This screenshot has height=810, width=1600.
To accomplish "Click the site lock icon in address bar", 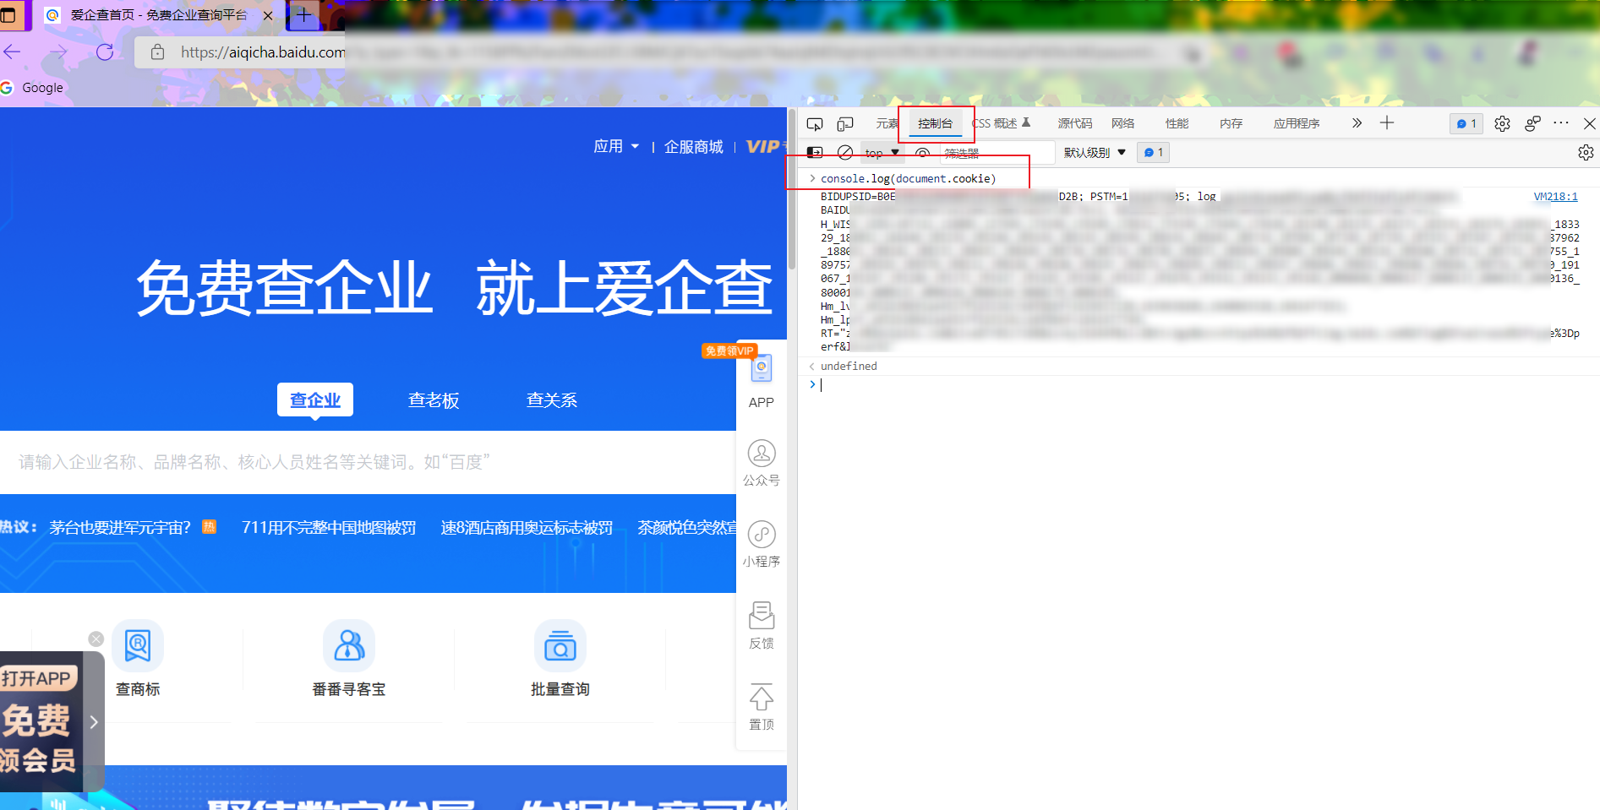I will (x=157, y=52).
